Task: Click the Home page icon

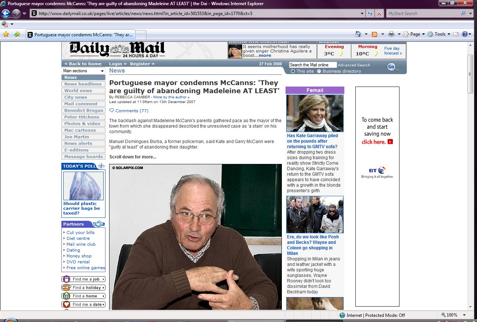Action: click(x=358, y=34)
